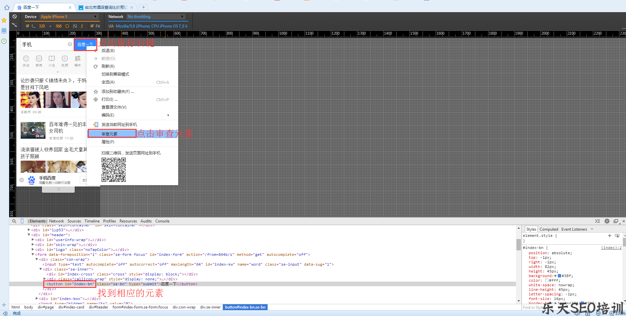Click the new style rule plus icon
Viewport: 626px width, 316px height.
point(609,236)
